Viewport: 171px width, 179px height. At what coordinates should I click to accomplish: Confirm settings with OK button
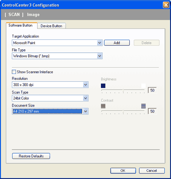tap(123, 171)
